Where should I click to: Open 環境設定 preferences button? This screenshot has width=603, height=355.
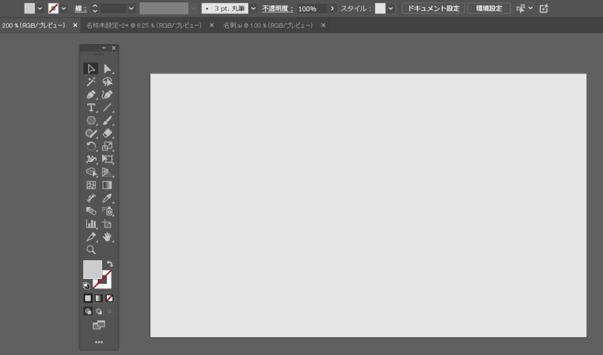pyautogui.click(x=489, y=8)
